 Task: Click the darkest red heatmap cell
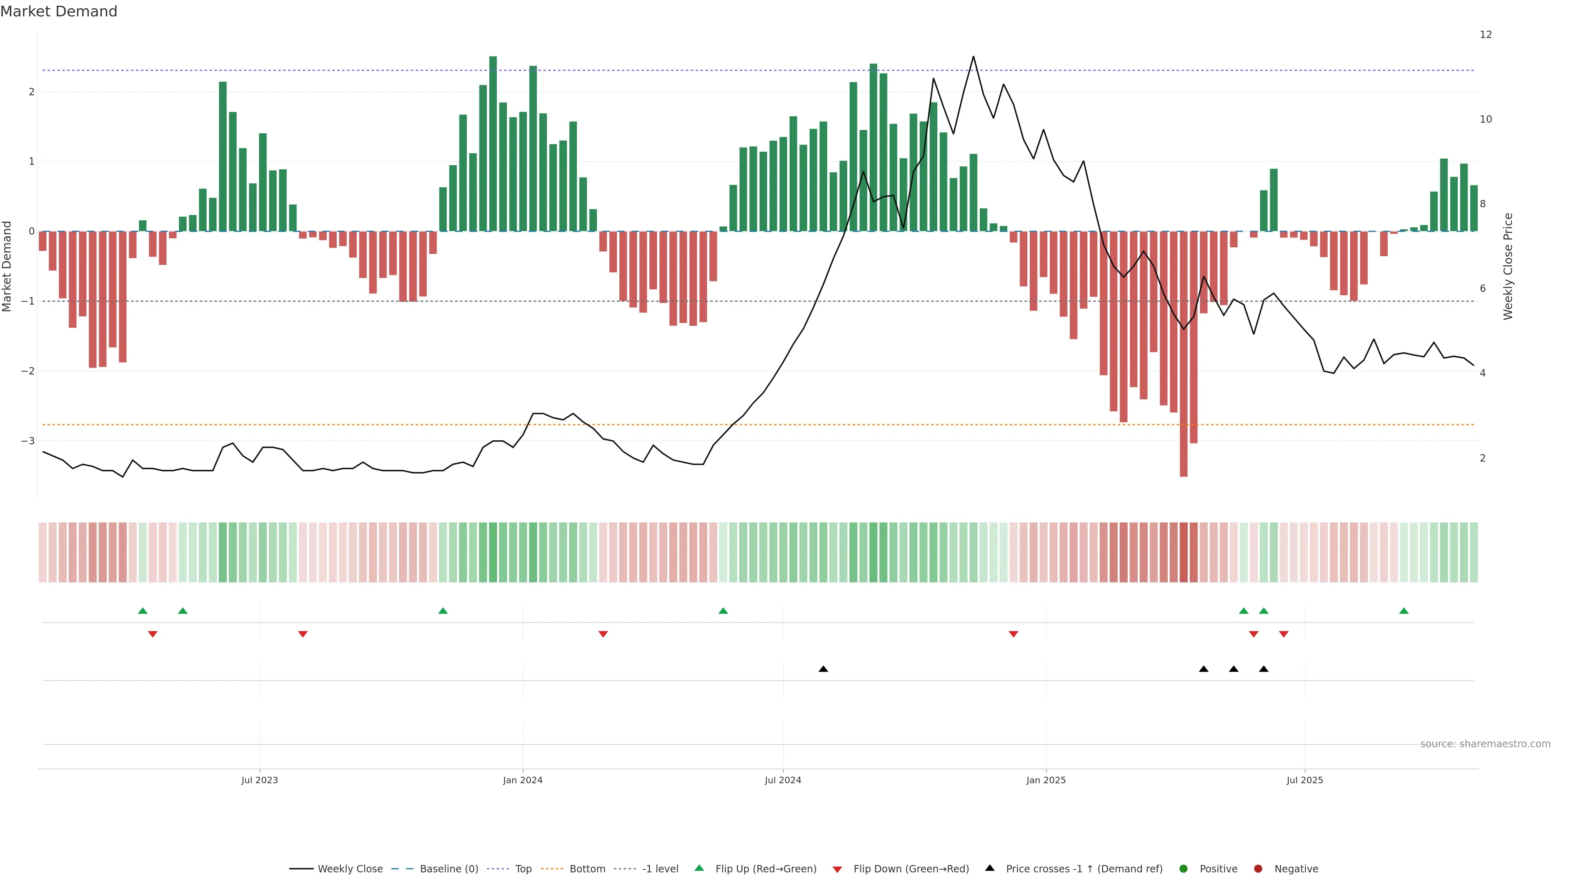[1184, 552]
